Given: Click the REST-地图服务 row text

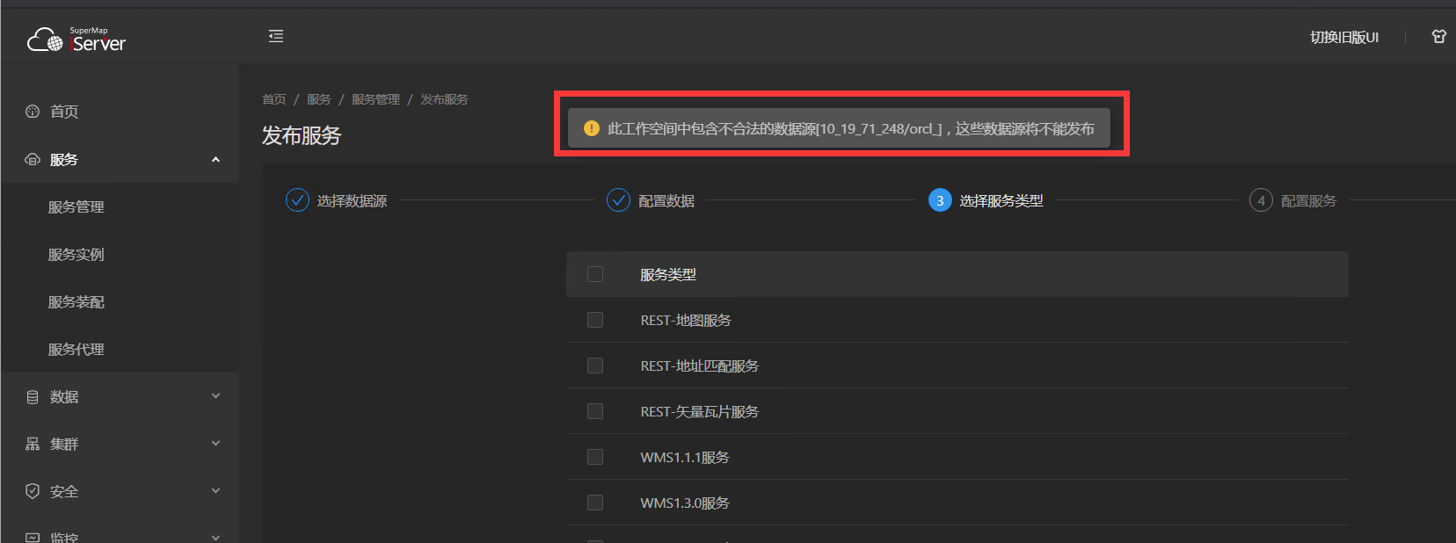Looking at the screenshot, I should tap(686, 321).
